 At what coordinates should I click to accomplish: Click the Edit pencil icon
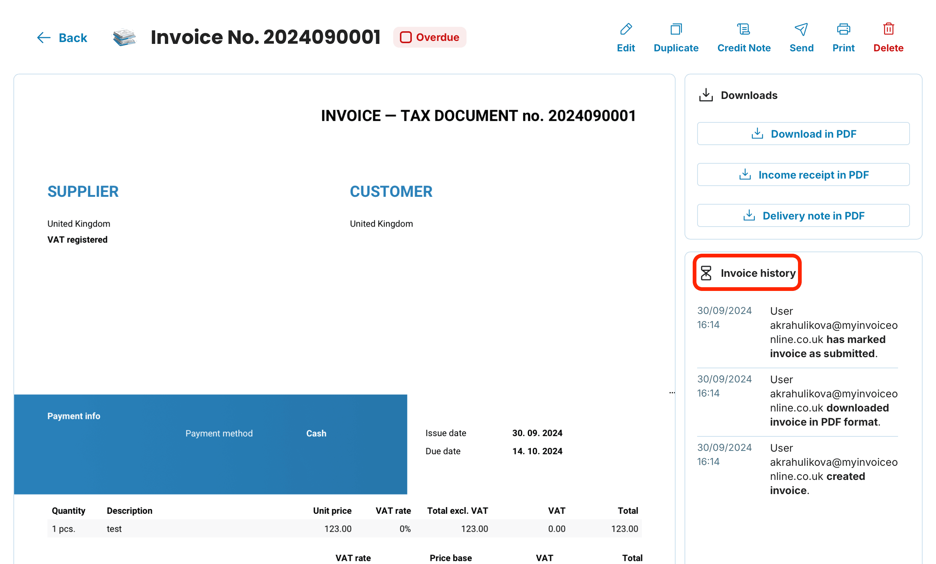click(x=626, y=29)
